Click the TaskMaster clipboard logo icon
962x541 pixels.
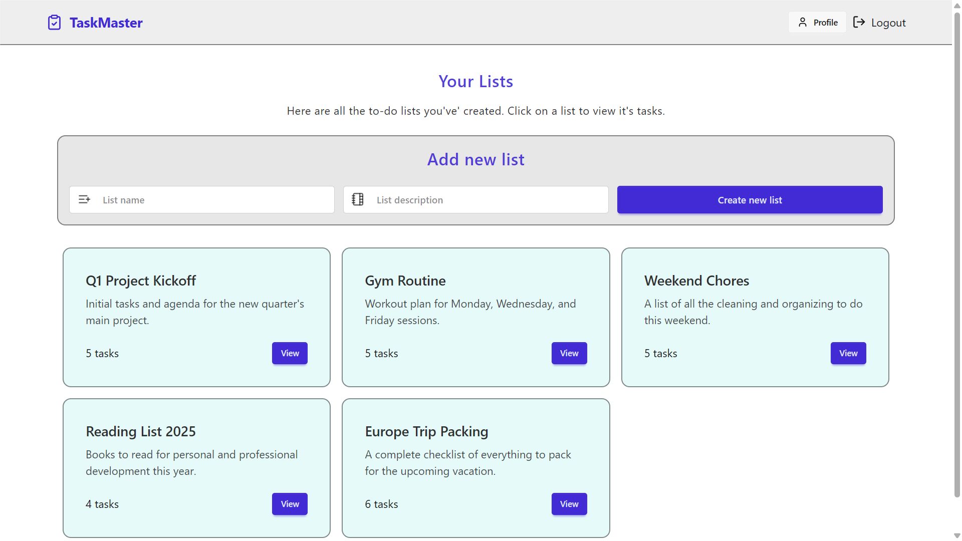click(54, 23)
